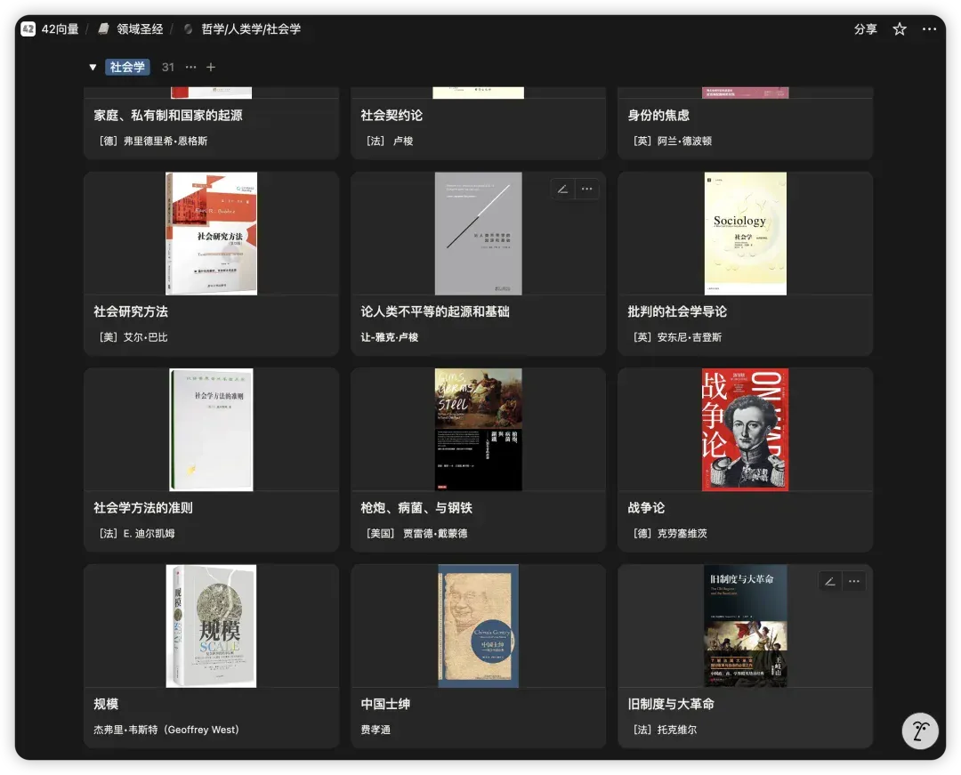961x775 pixels.
Task: Open the 批判的社会学导论 card title
Action: pos(677,311)
